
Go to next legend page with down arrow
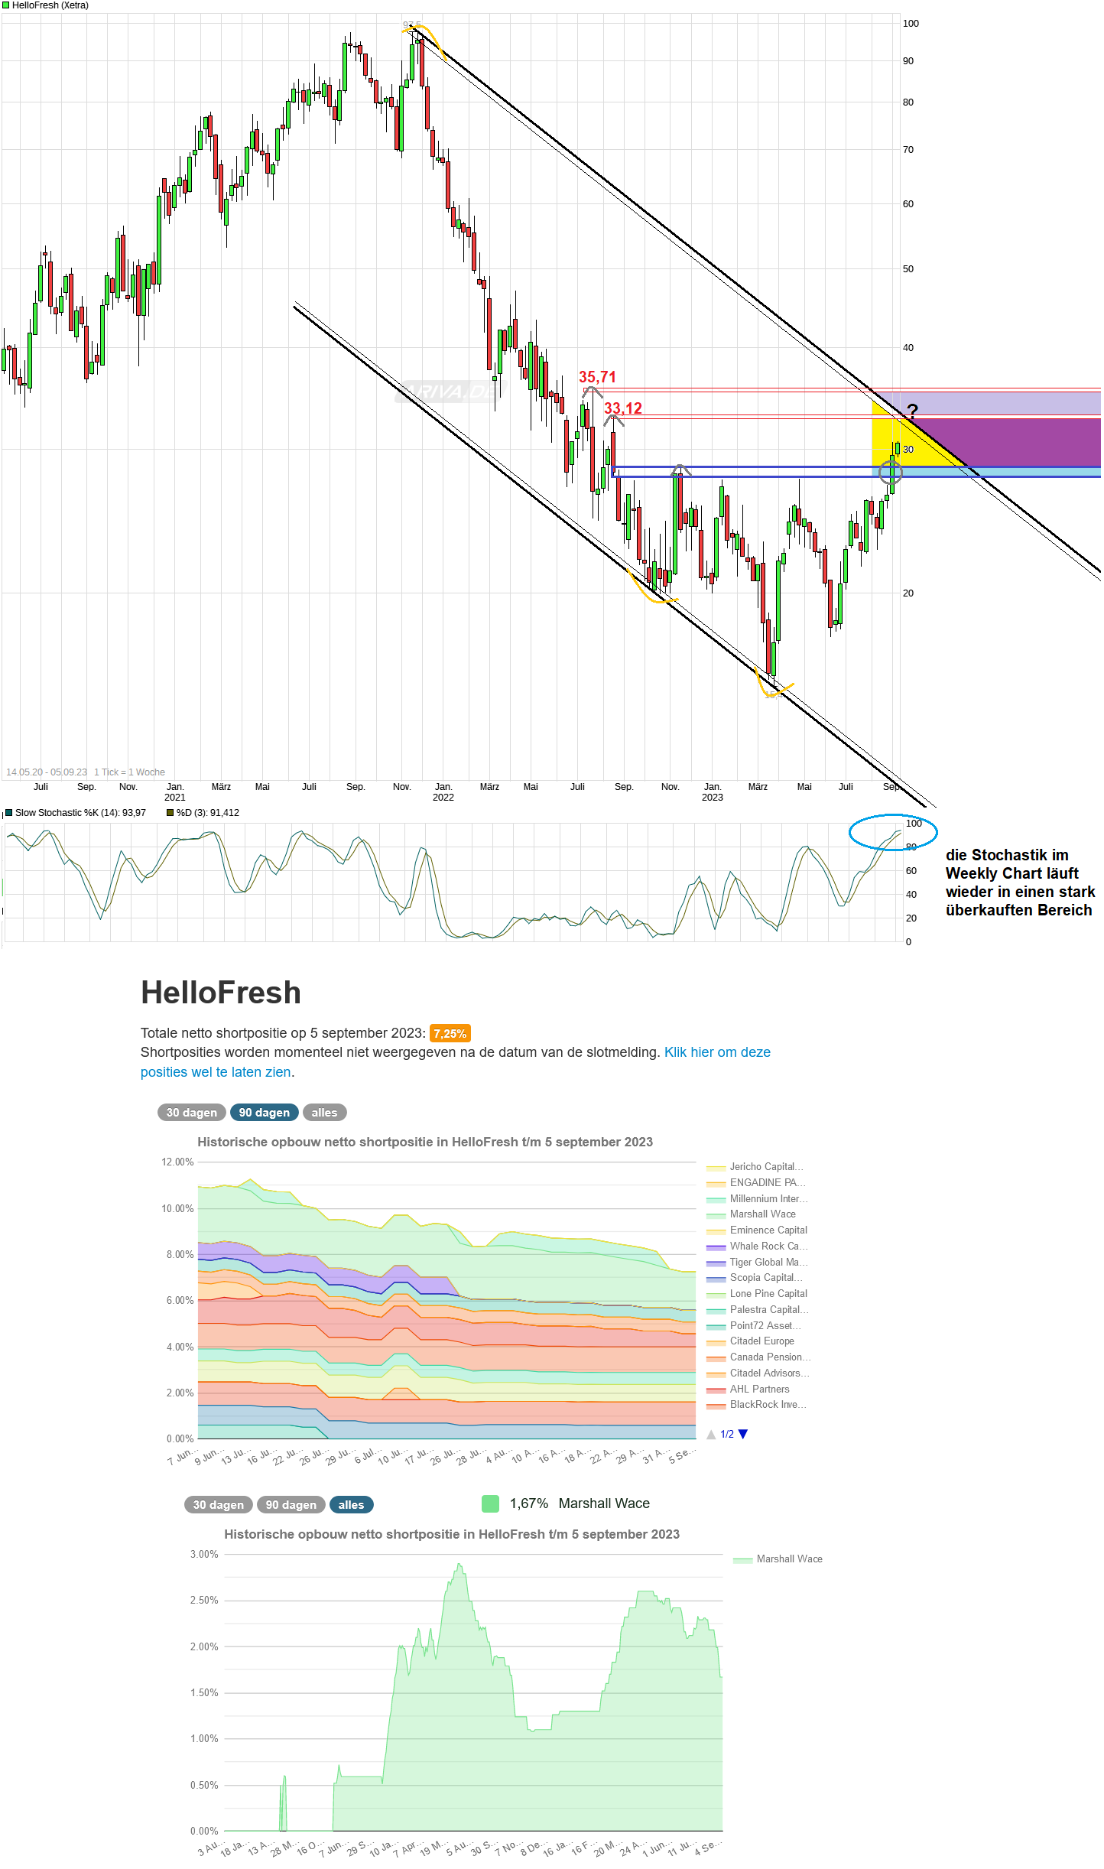point(743,1435)
